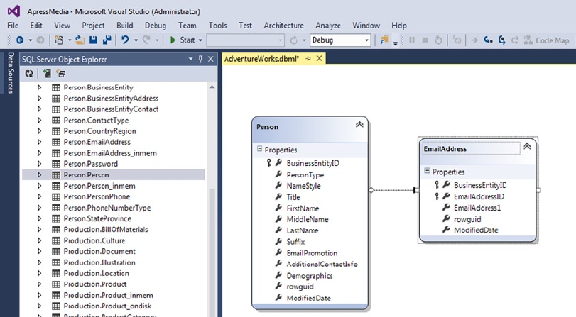This screenshot has height=317, width=576.
Task: Open the Build menu
Action: [125, 26]
